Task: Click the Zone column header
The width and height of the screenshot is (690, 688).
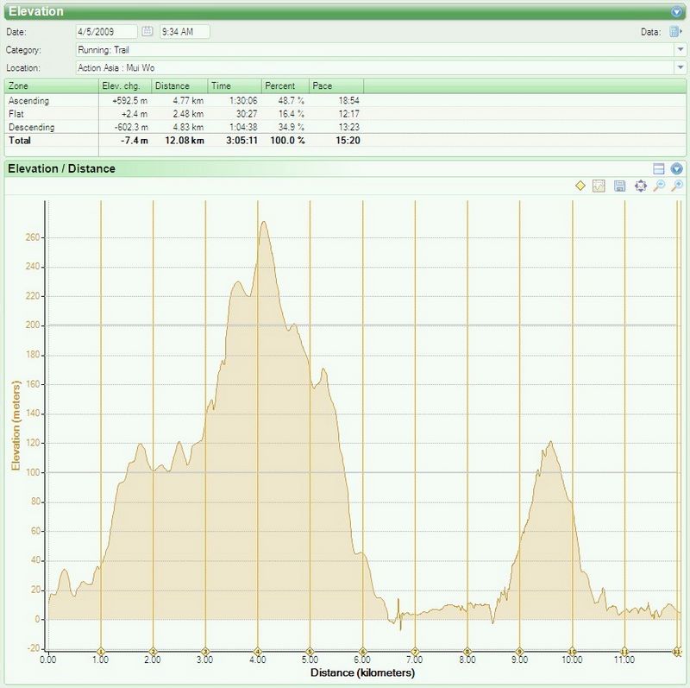Action: click(x=52, y=86)
